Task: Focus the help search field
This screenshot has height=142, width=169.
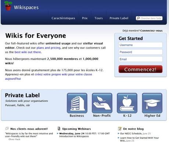Action: (149, 18)
